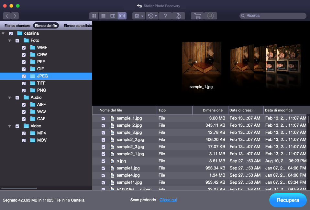Toggle checkbox for the TIFF folder

tap(24, 83)
